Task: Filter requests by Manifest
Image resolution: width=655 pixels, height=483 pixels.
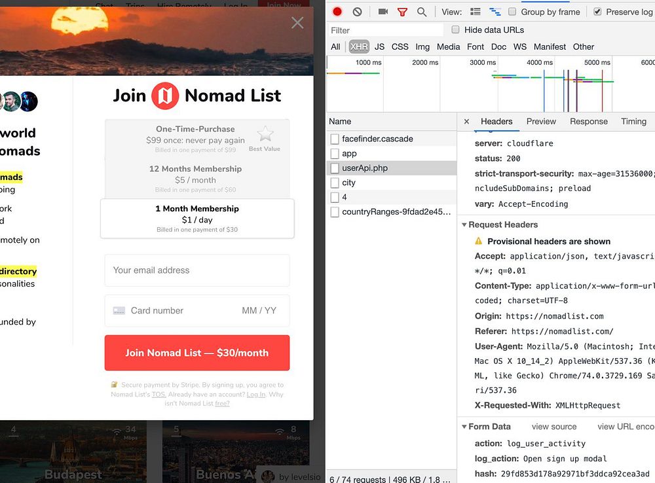Action: pyautogui.click(x=550, y=46)
